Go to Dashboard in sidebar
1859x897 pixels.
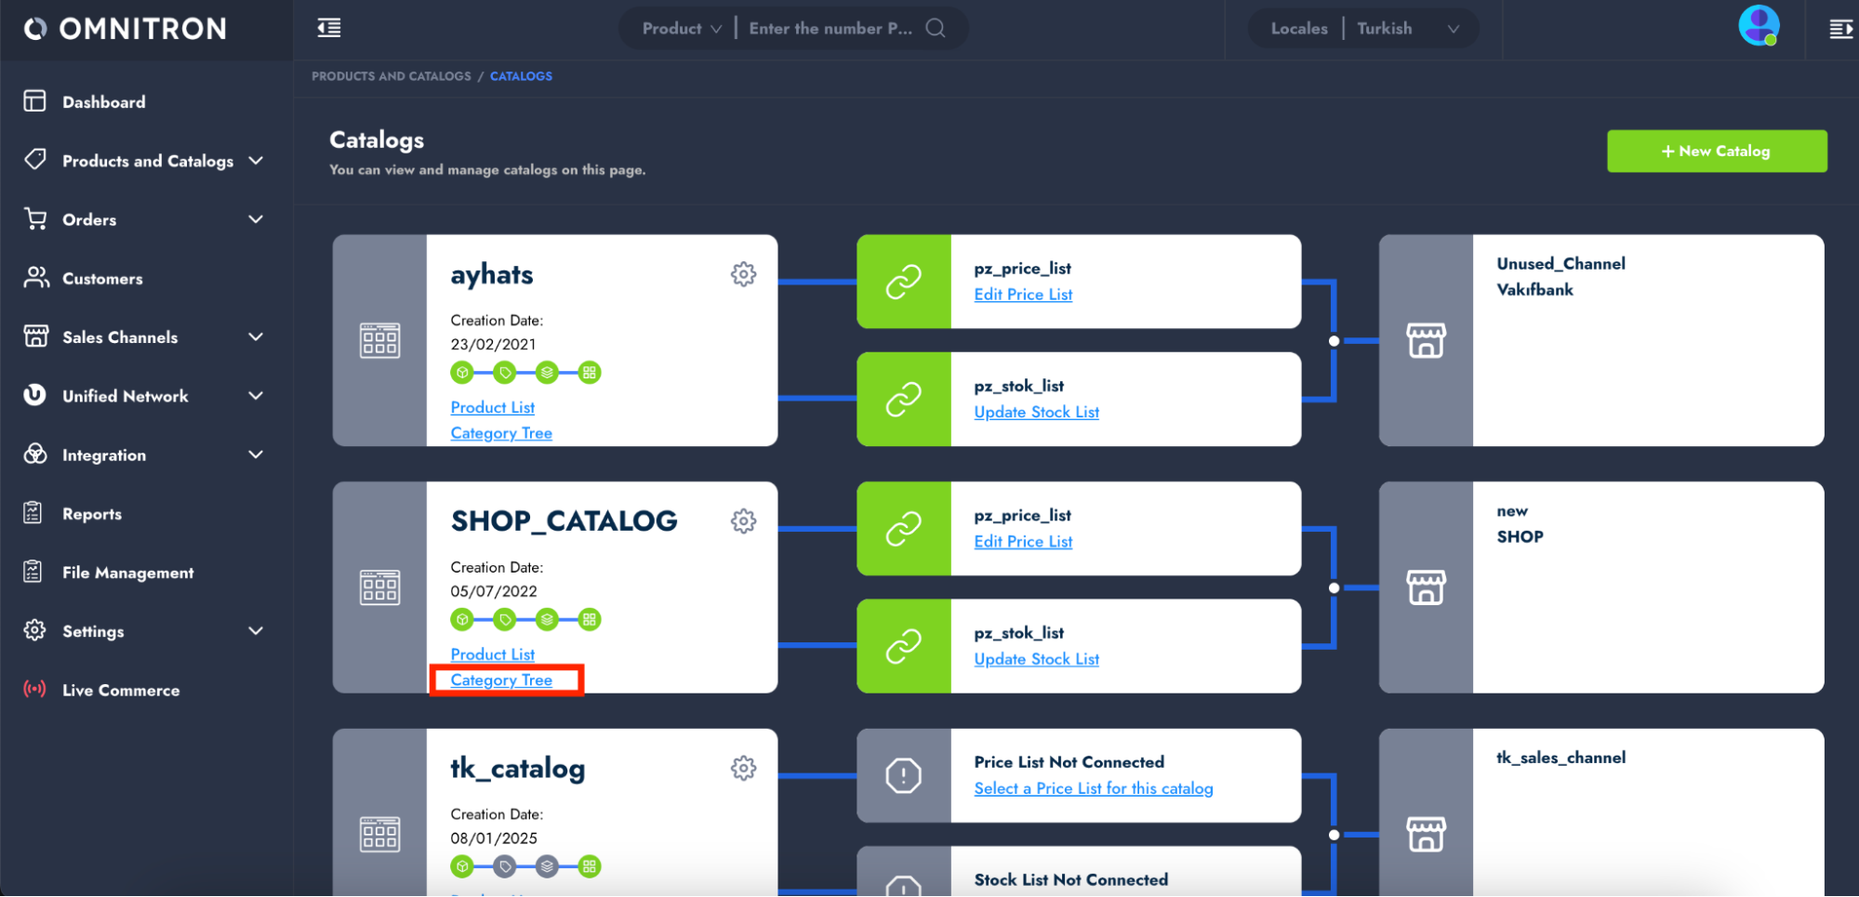(103, 102)
